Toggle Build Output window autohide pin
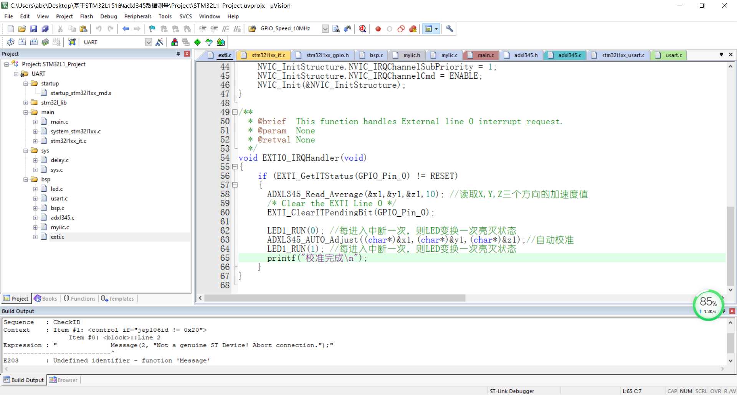Viewport: 737px width, 395px height. point(724,311)
